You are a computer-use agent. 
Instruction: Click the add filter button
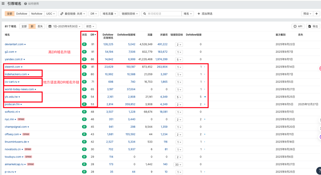(205, 14)
